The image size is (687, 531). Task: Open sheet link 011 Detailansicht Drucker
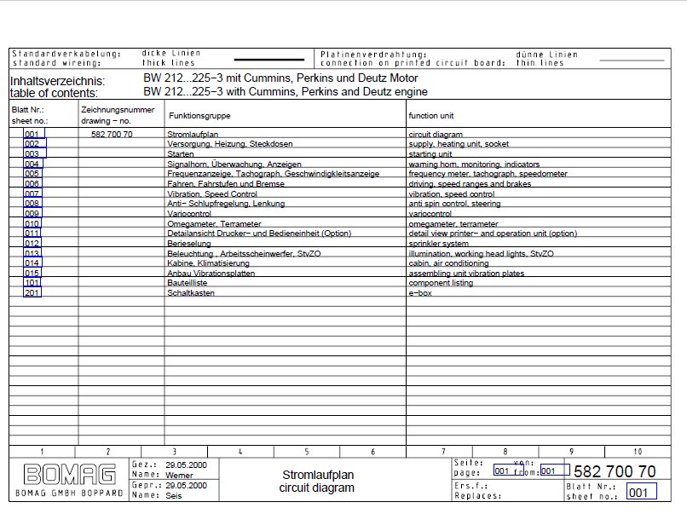[32, 233]
